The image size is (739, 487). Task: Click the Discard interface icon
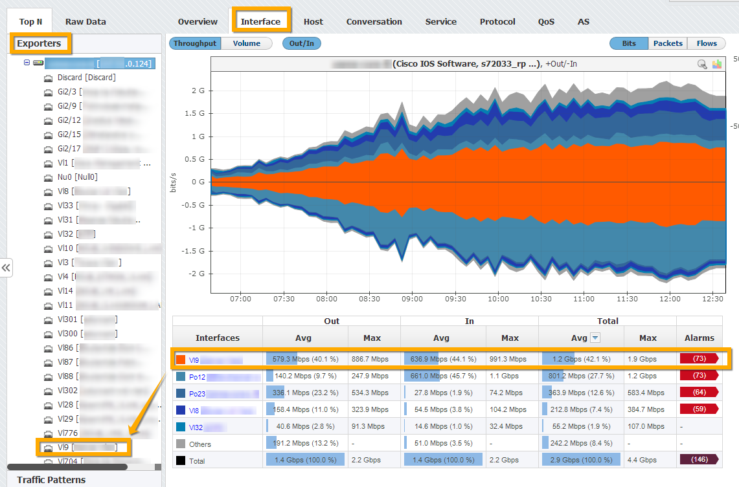click(x=48, y=78)
